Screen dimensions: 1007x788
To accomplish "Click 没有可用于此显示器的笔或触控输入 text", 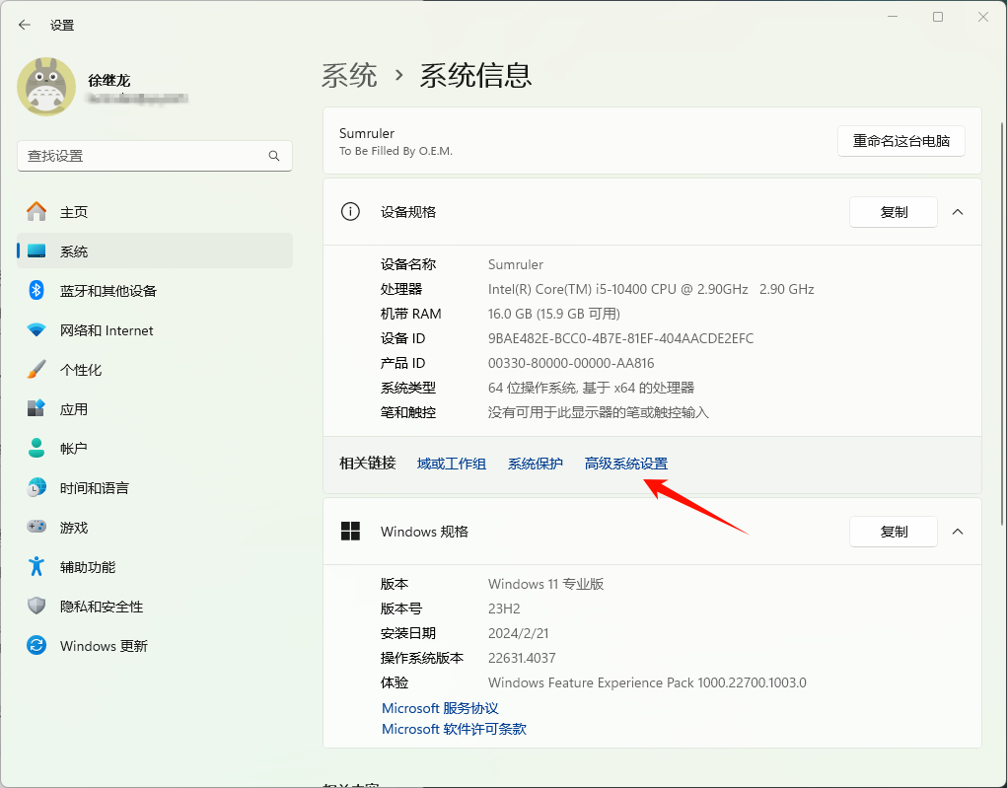I will click(598, 412).
